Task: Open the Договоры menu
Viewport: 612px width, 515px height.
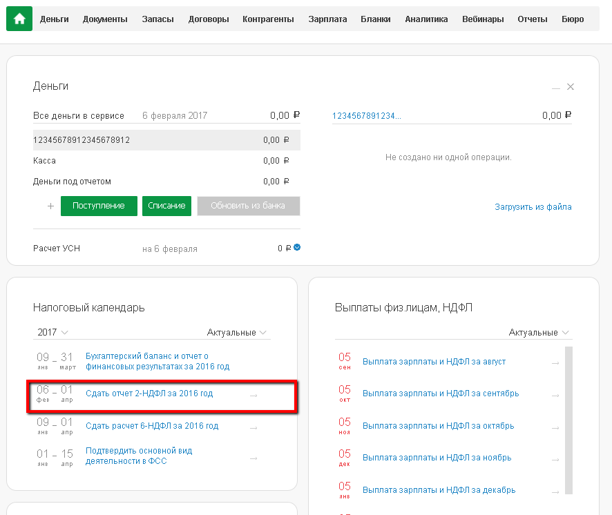Action: pos(209,19)
